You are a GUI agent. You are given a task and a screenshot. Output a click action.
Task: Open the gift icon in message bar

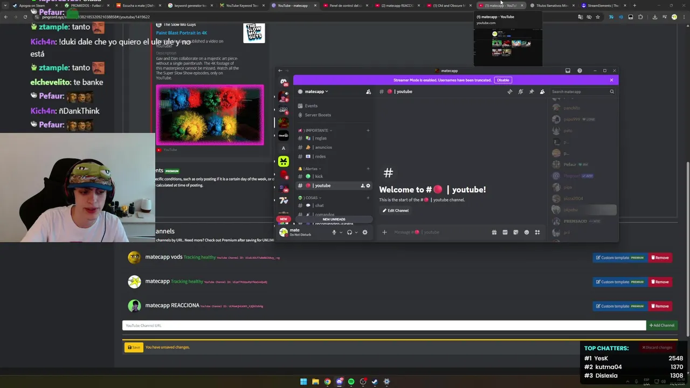coord(494,232)
